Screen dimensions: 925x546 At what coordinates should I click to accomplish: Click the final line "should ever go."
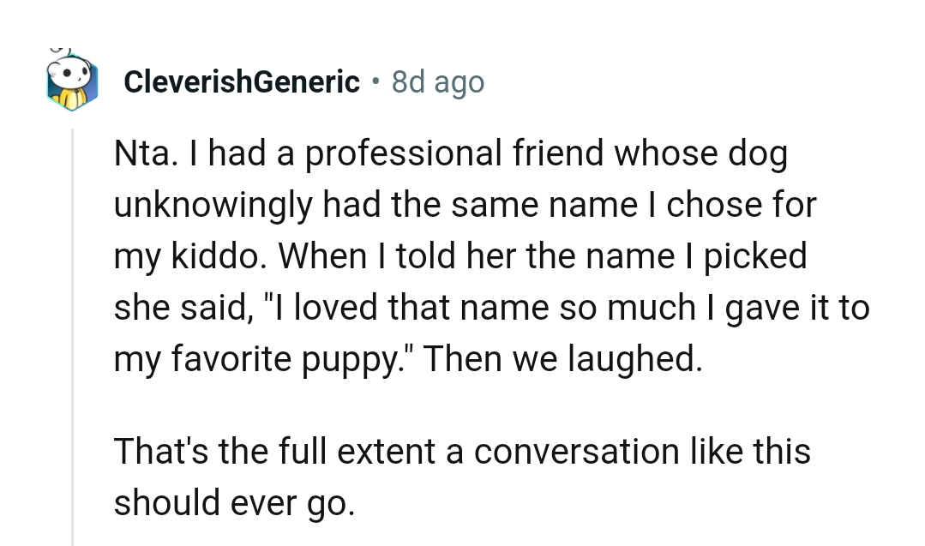233,502
